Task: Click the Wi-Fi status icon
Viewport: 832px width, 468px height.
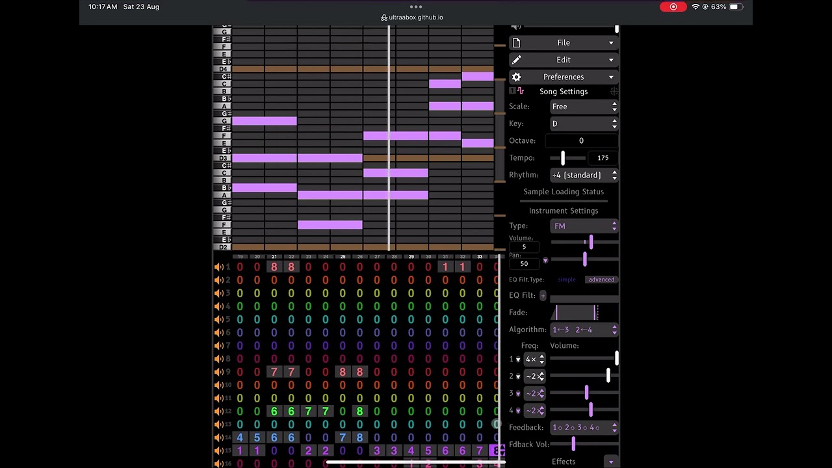Action: pyautogui.click(x=695, y=6)
